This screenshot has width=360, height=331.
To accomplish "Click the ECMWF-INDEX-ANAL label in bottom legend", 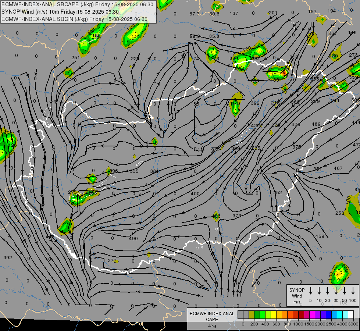I will 212,314.
